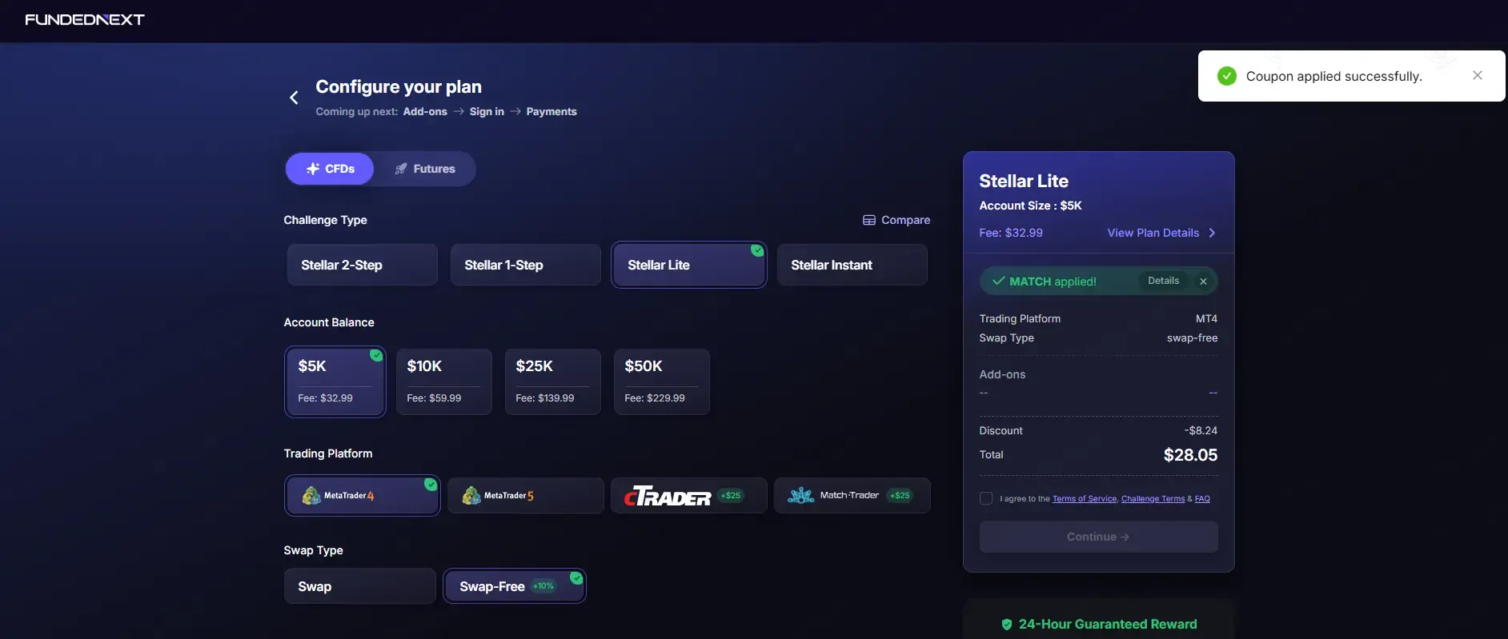Viewport: 1508px width, 639px height.
Task: Click the green success check icon in notification
Action: point(1227,76)
